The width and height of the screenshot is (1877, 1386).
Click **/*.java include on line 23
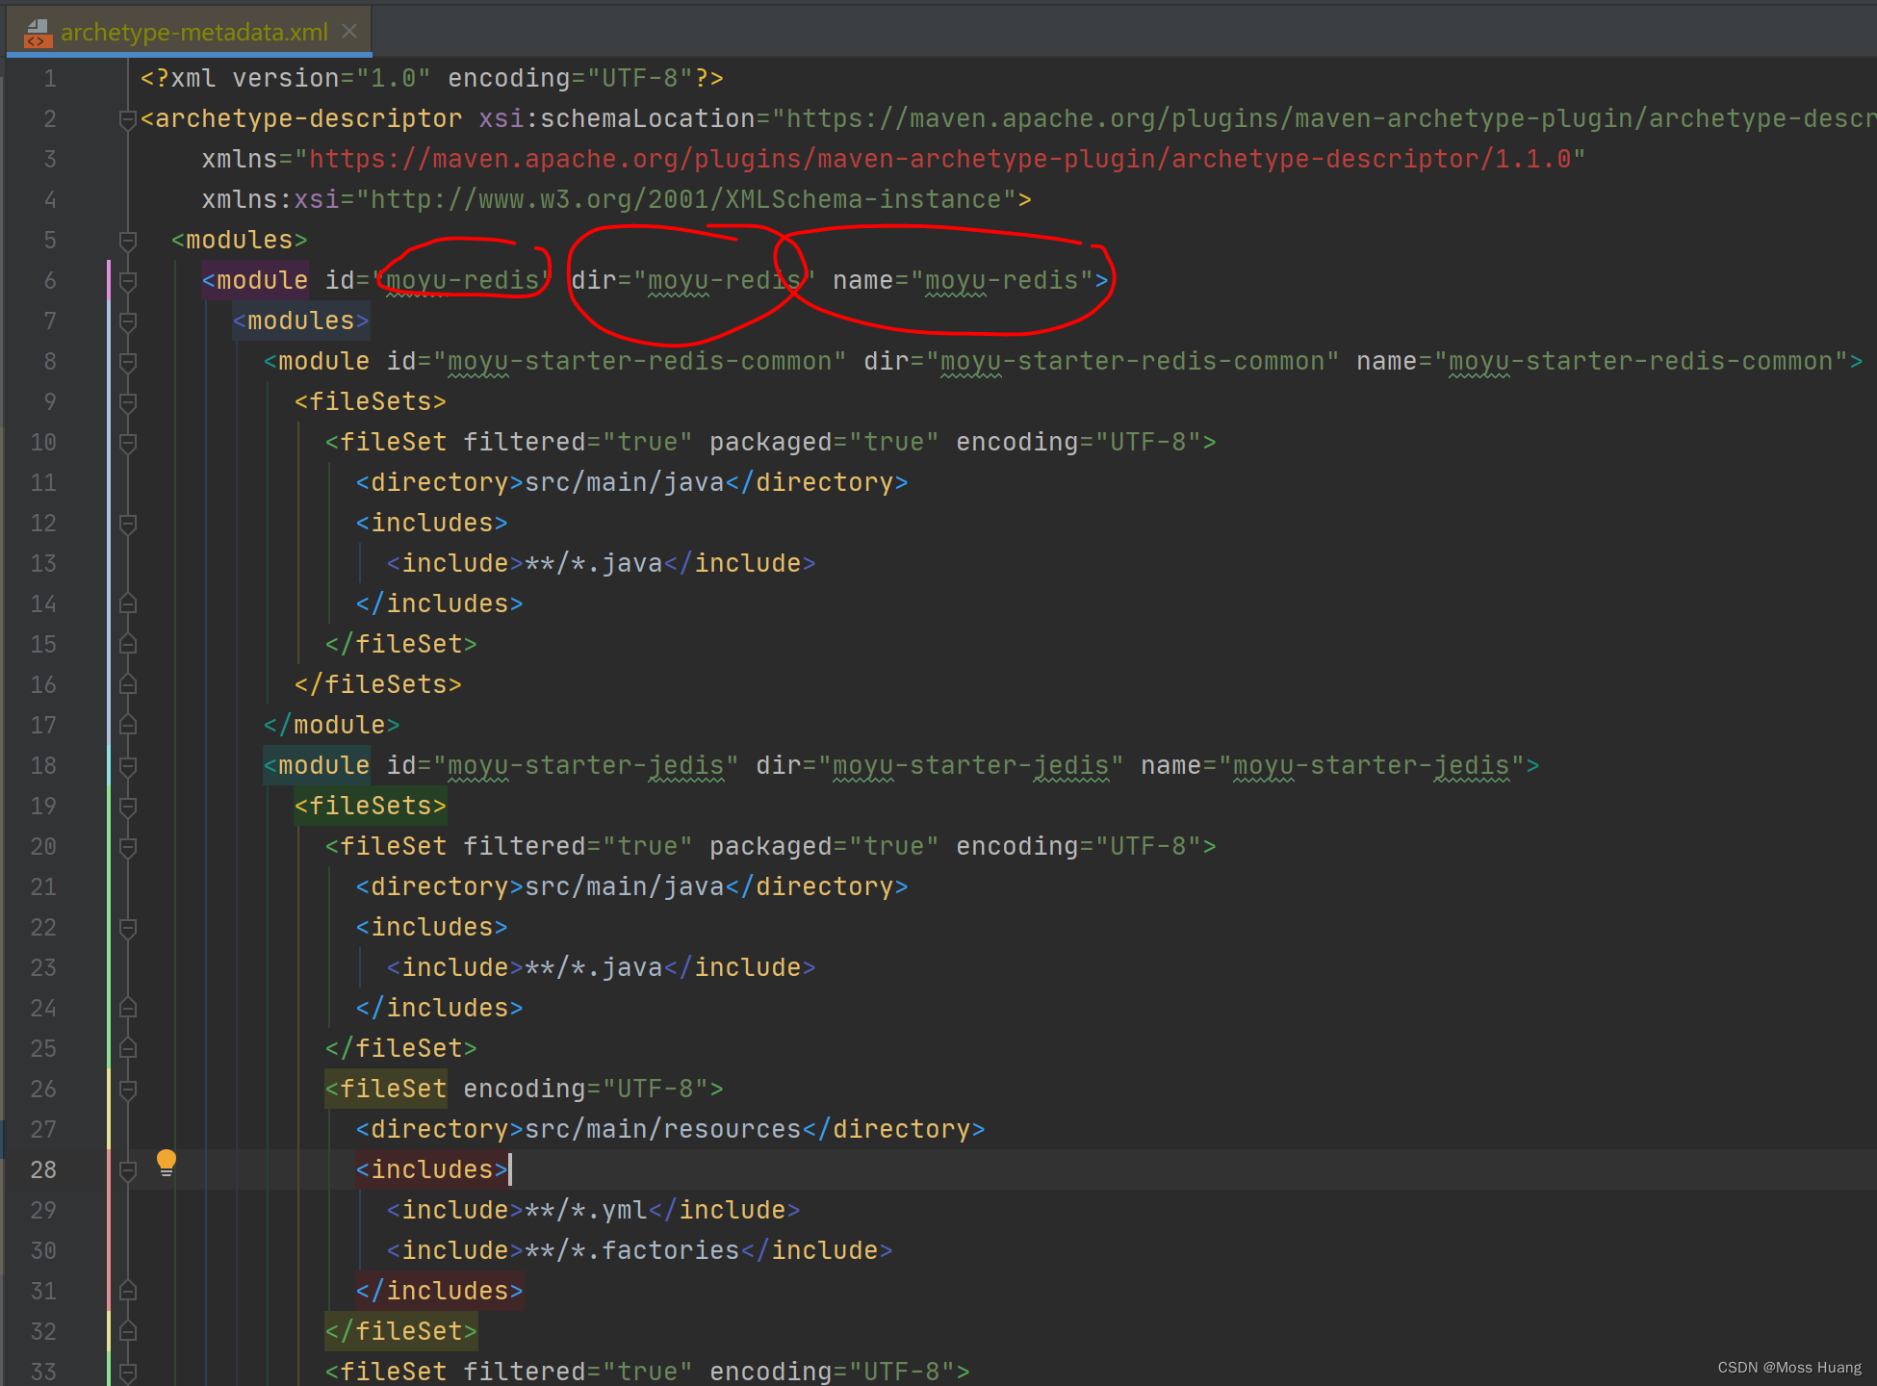tap(594, 967)
